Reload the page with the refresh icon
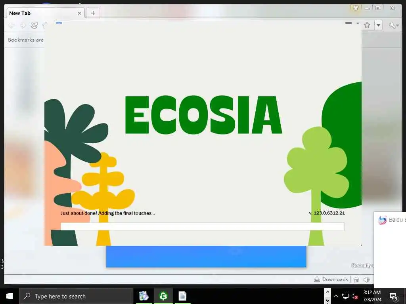 (34, 25)
